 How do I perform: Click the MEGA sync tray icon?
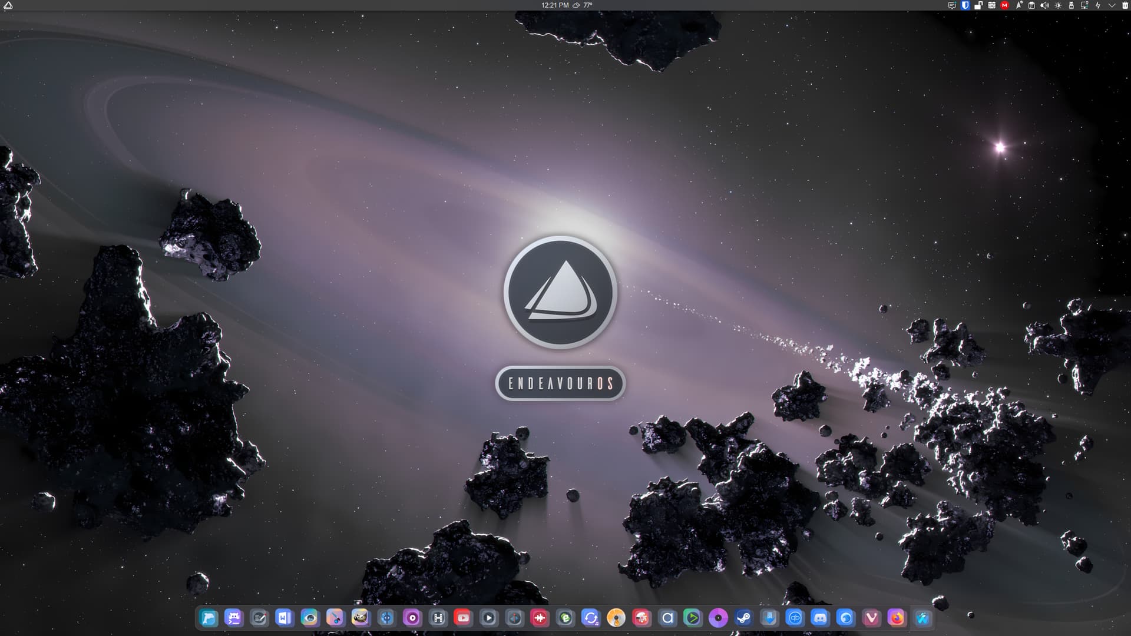[1005, 5]
